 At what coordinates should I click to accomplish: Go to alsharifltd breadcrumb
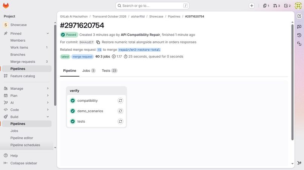click(x=138, y=17)
